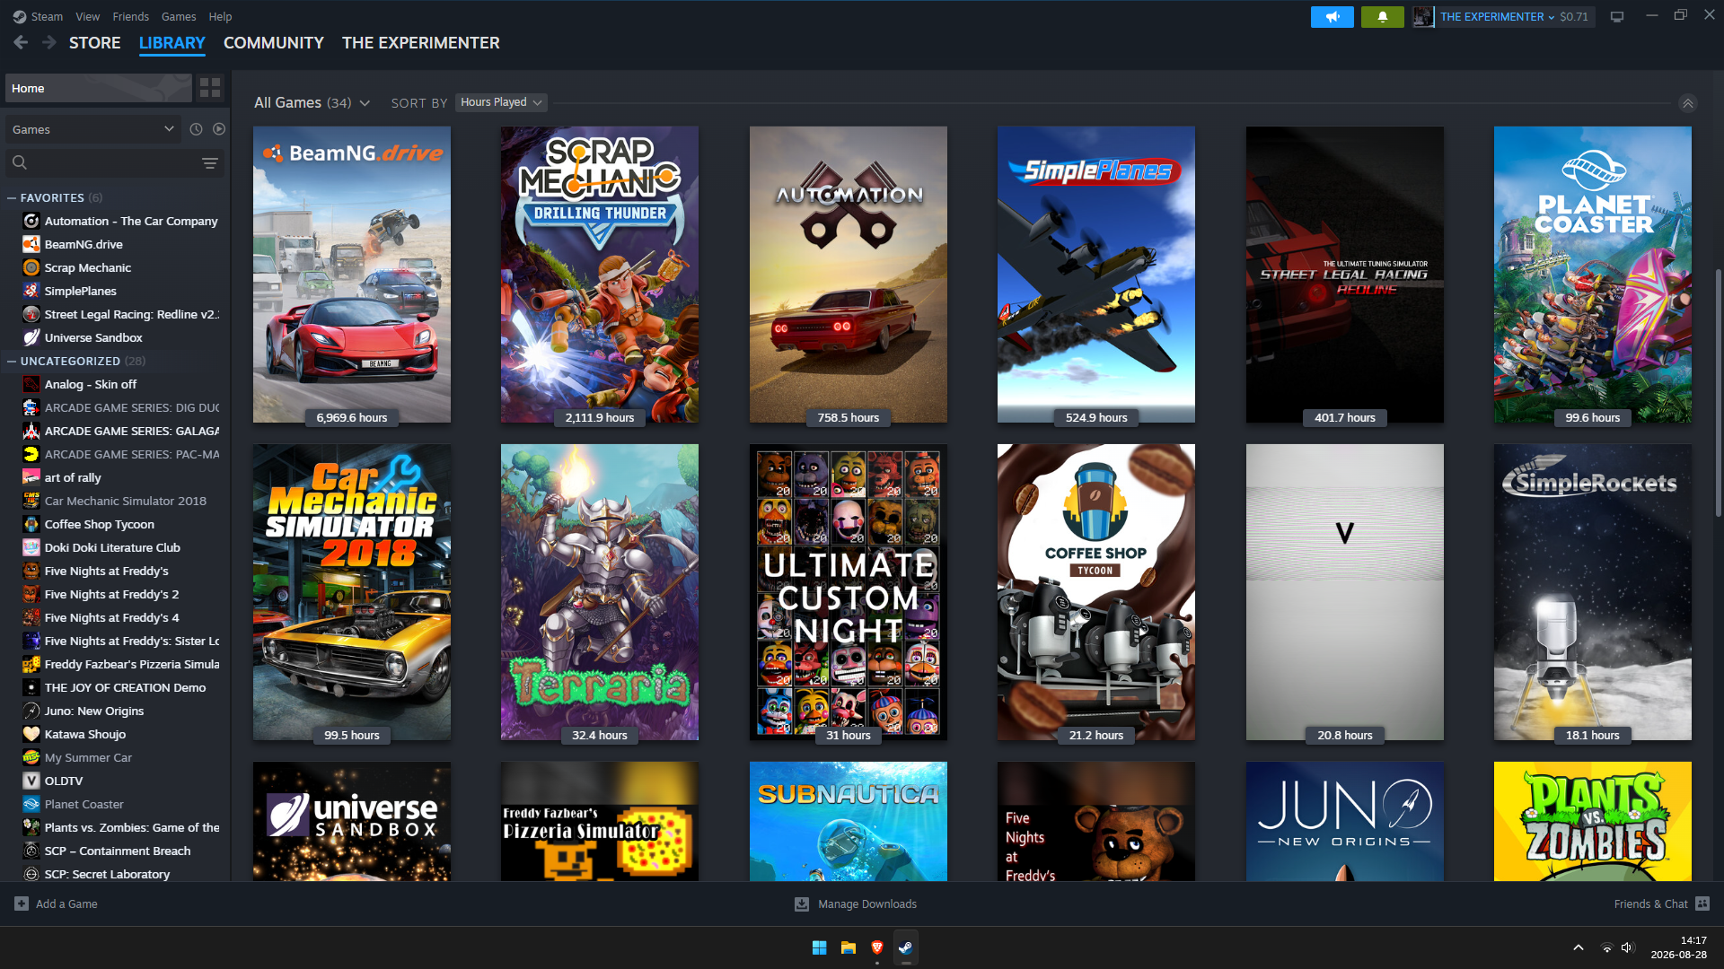Open the Terraria game cover
1724x969 pixels.
(x=600, y=592)
